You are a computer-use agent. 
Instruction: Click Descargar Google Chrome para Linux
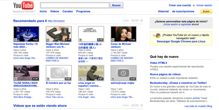coord(181,41)
